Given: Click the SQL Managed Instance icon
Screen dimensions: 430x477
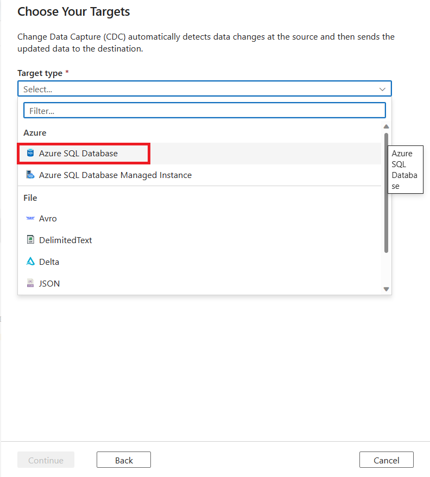Looking at the screenshot, I should click(30, 175).
